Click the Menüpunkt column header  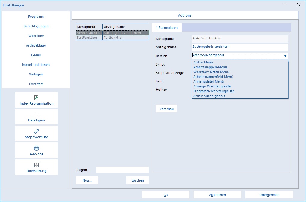89,27
